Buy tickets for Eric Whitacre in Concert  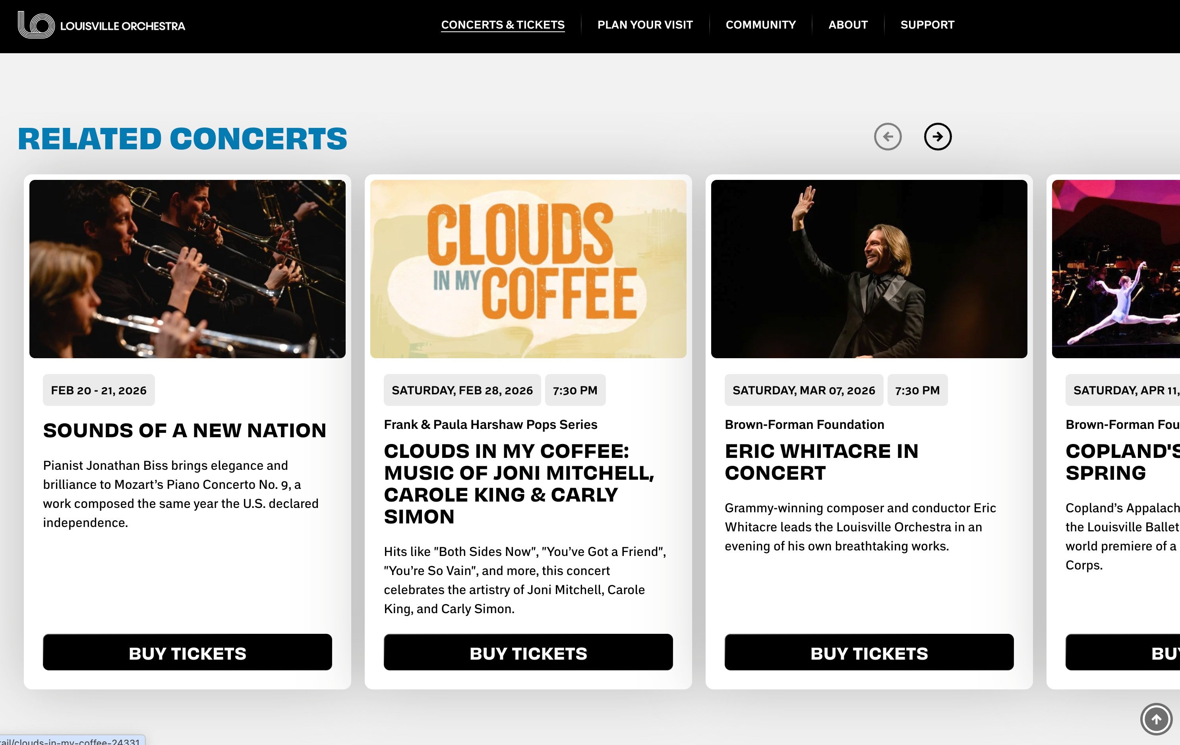coord(869,652)
